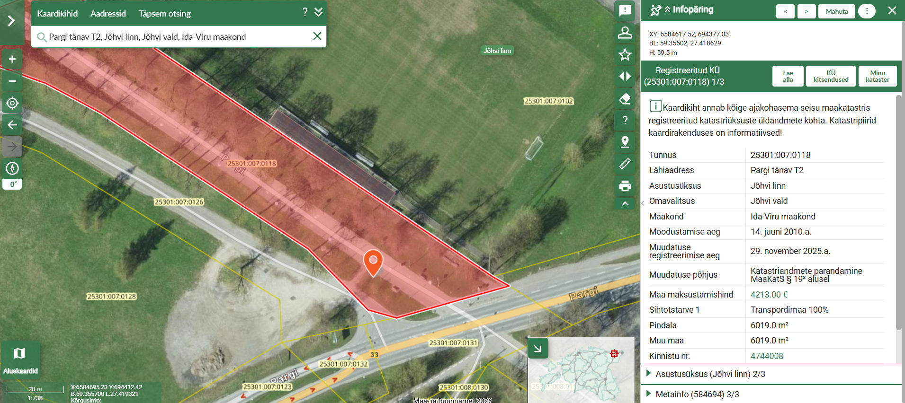
Task: Open the favorites star tool
Action: pyautogui.click(x=625, y=55)
